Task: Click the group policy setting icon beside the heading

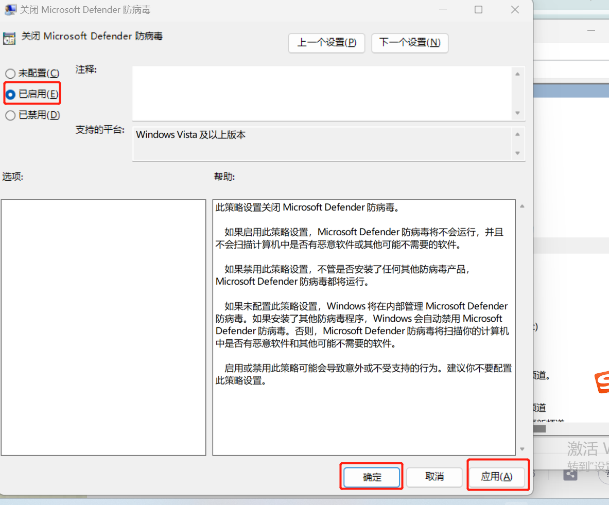Action: (9, 36)
